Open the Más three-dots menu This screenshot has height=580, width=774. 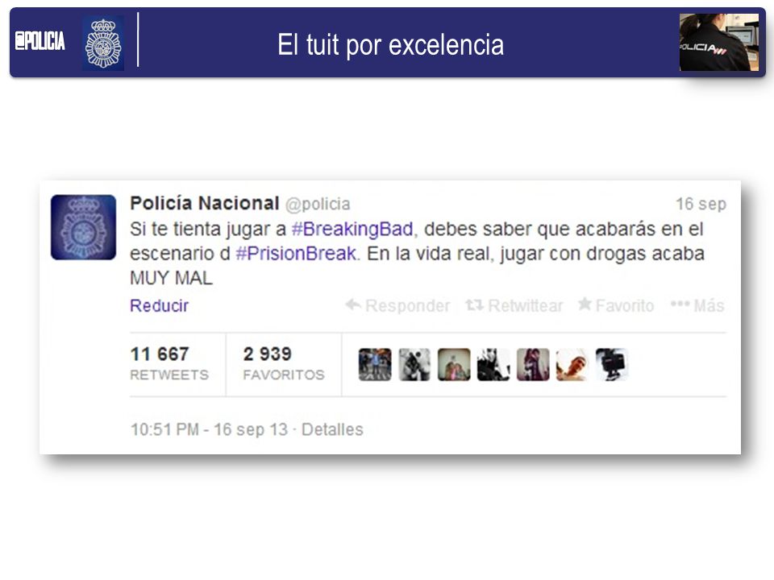coord(680,304)
